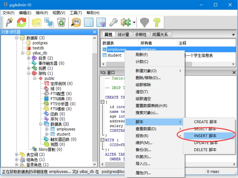Open the 帮助(H) menu
Screen dimensions: 238x178
(x=93, y=13)
